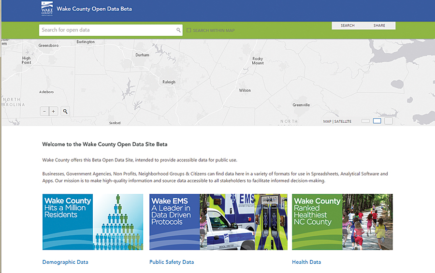Click Wake County Open Data Beta title
The width and height of the screenshot is (435, 273).
(x=94, y=9)
